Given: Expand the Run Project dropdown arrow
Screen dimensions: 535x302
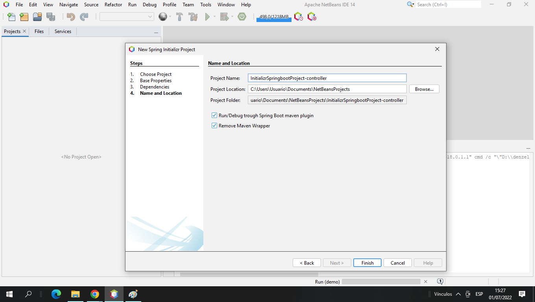Looking at the screenshot, I should (214, 17).
